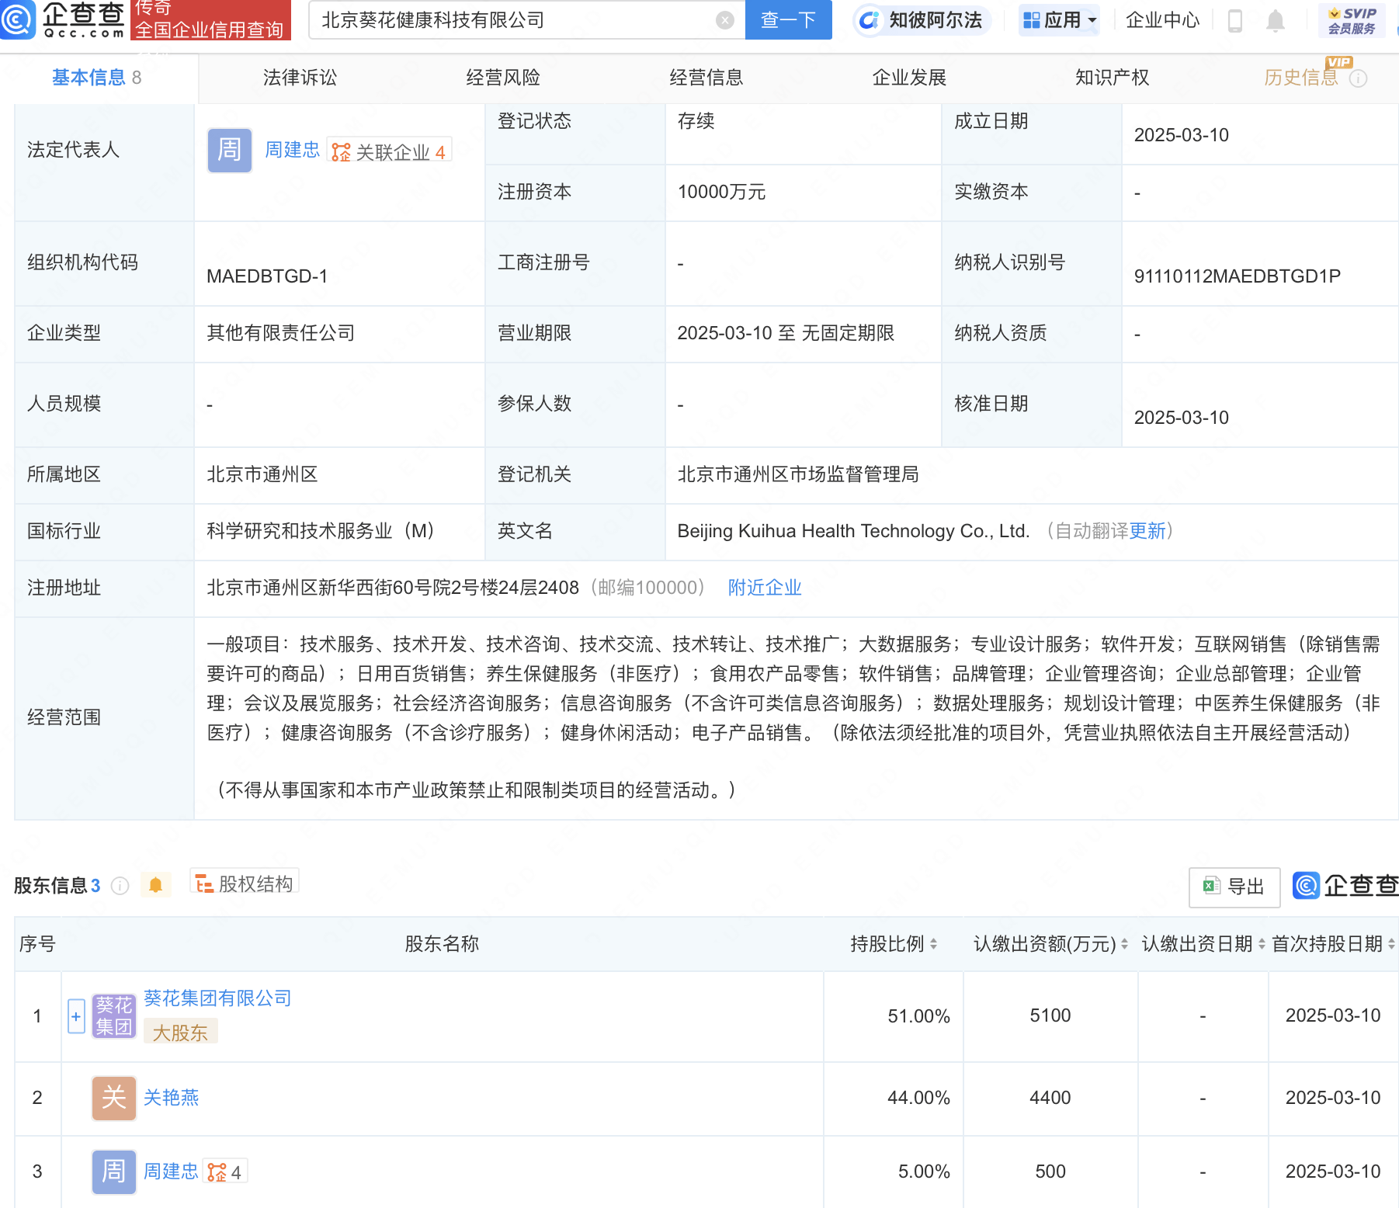
Task: Open 企业中心 link in header
Action: point(1162,20)
